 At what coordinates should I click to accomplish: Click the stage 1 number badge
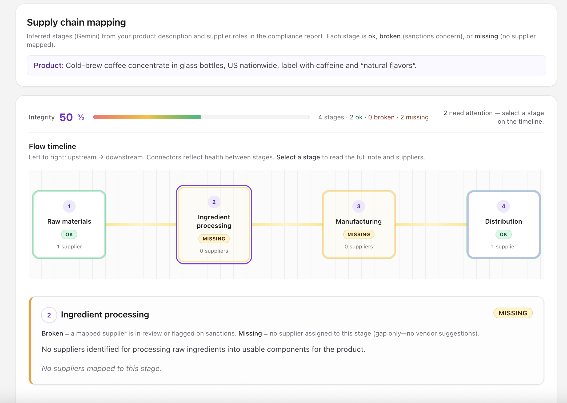[69, 206]
